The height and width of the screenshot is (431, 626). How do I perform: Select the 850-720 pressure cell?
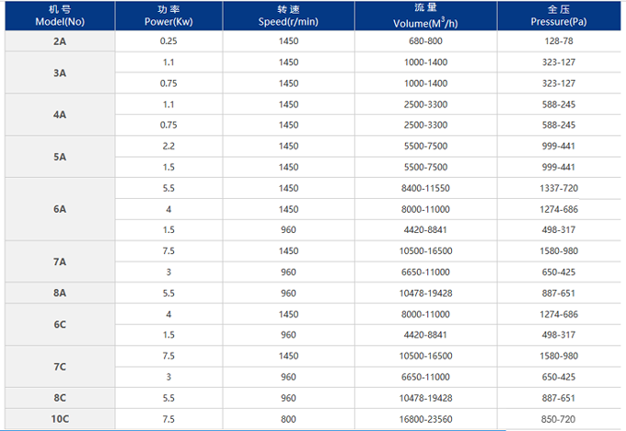coord(558,420)
